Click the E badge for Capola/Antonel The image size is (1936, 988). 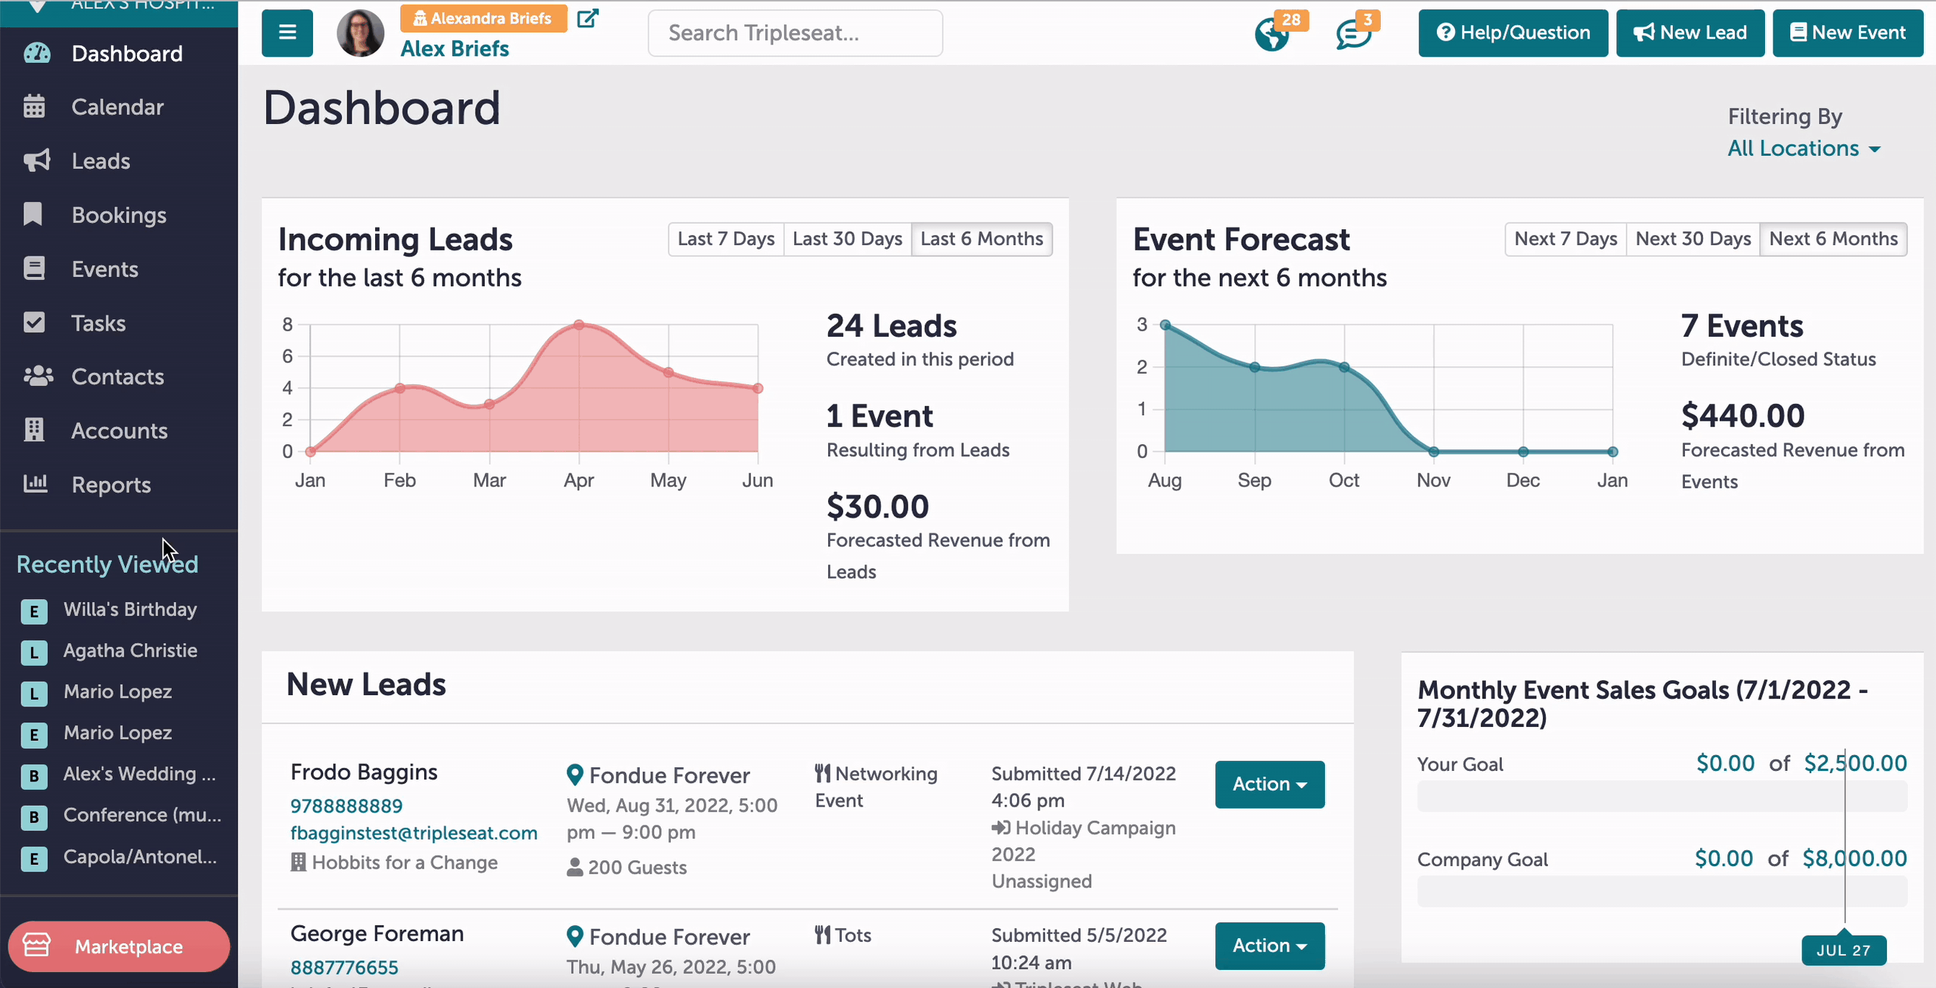(34, 858)
